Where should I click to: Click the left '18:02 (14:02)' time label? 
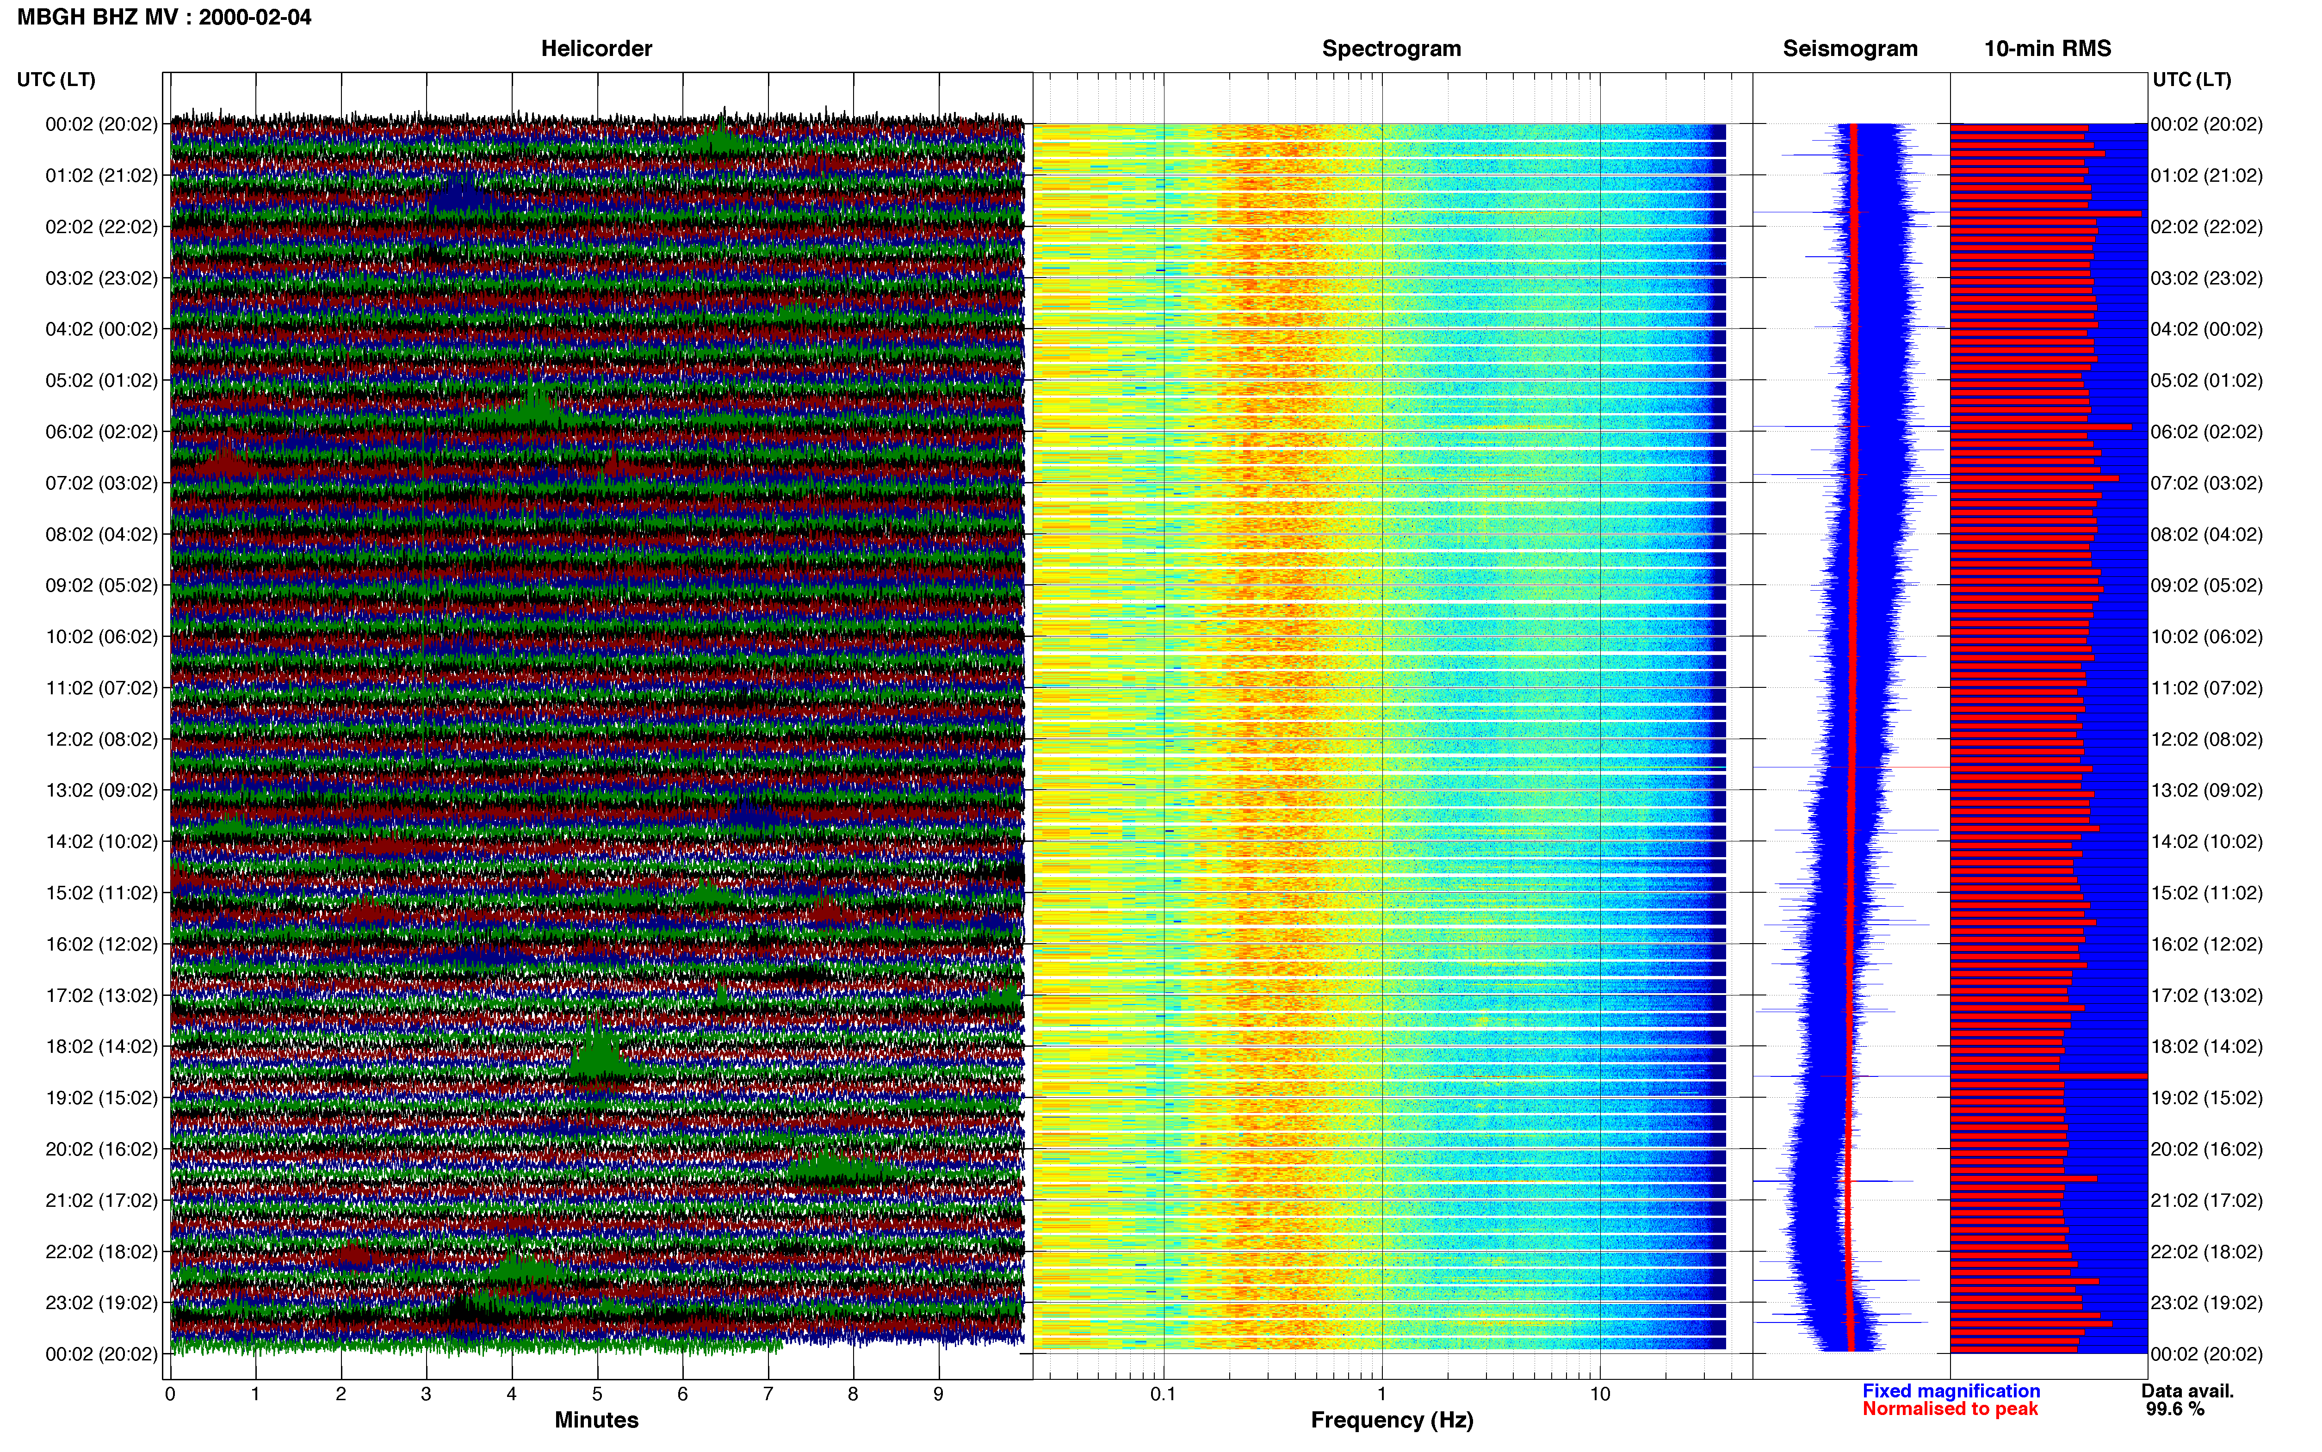(102, 1047)
